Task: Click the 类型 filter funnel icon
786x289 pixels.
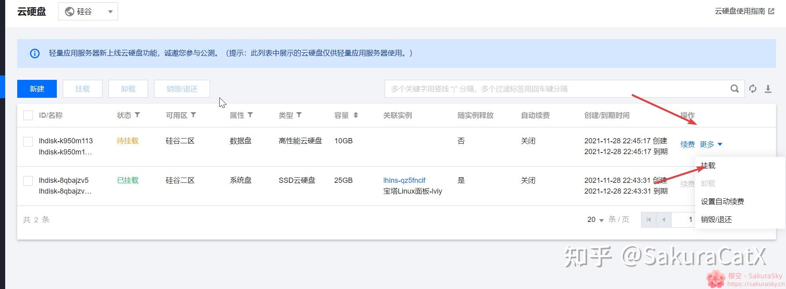Action: coord(299,115)
